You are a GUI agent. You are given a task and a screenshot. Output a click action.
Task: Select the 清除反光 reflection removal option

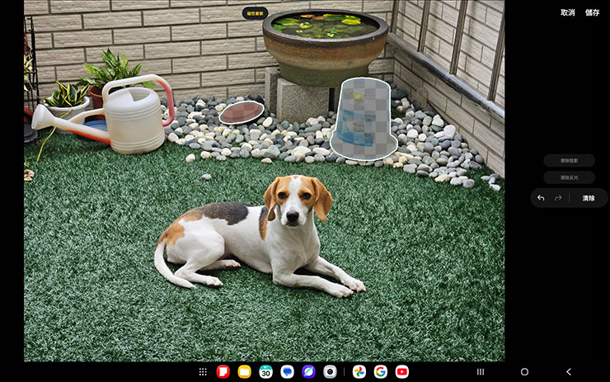click(569, 177)
